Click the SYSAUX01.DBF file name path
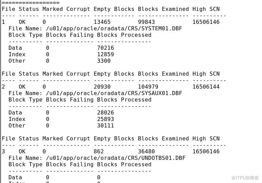The image size is (262, 183). tap(114, 93)
